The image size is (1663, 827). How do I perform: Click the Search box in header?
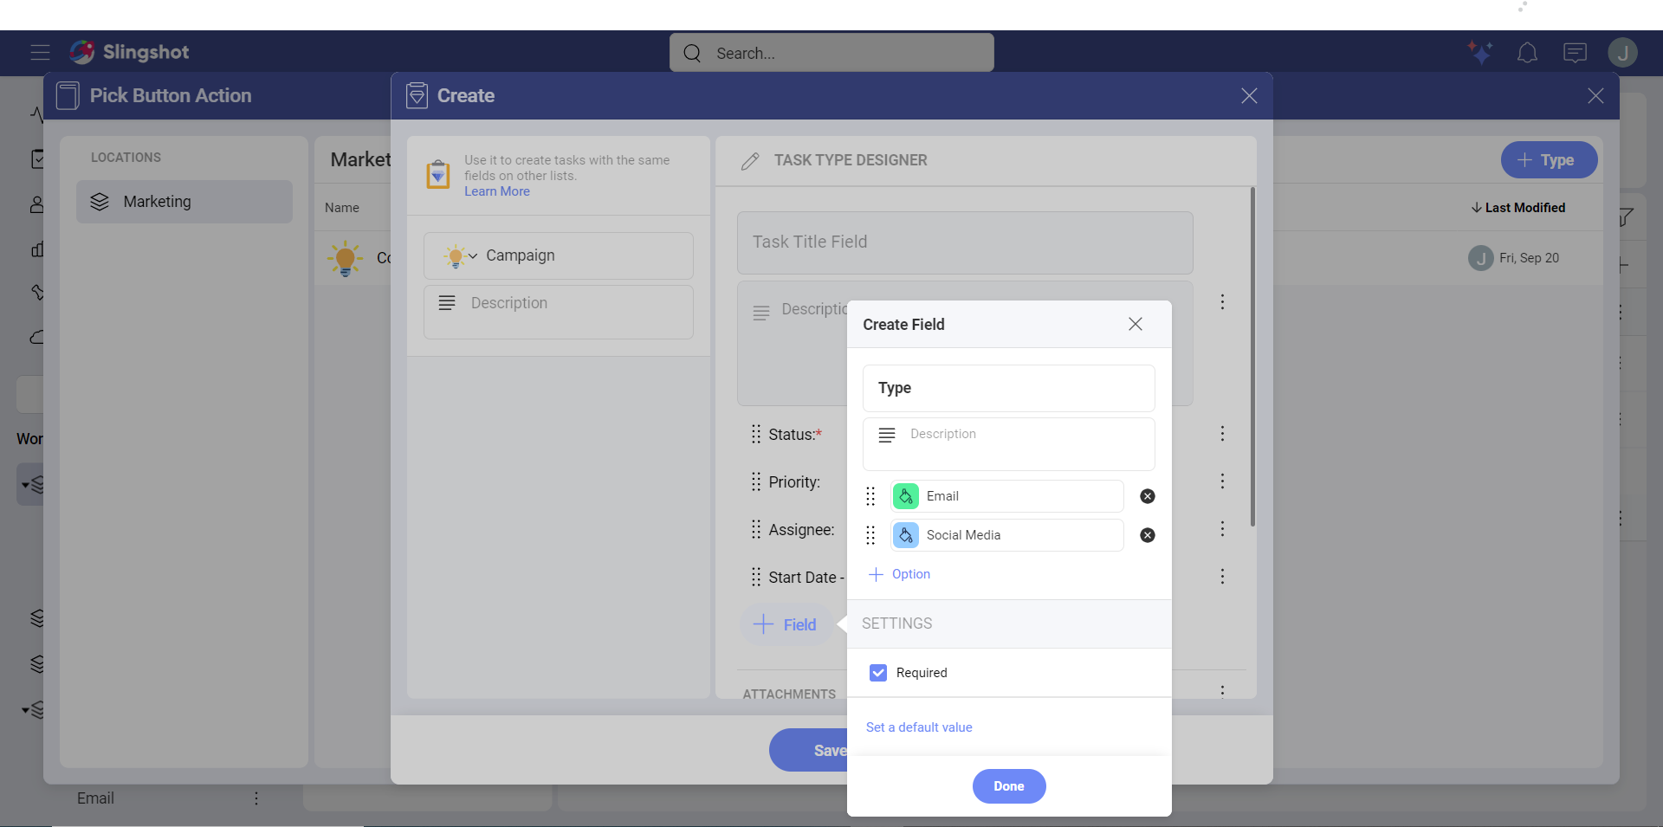point(831,53)
